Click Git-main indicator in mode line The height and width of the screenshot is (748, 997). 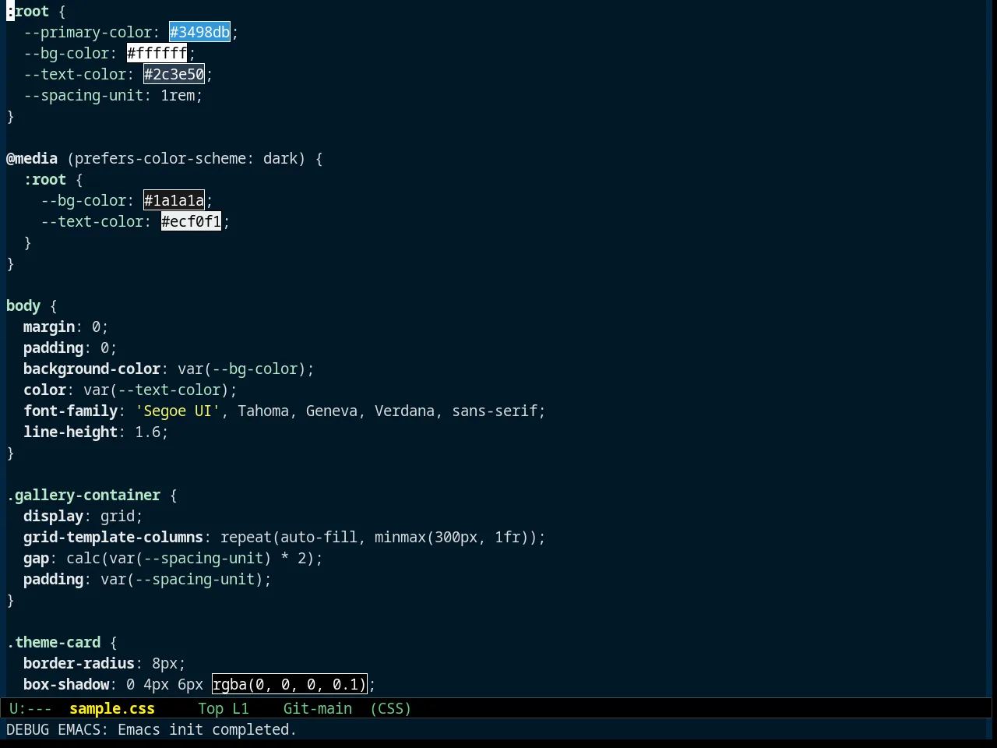pos(318,708)
